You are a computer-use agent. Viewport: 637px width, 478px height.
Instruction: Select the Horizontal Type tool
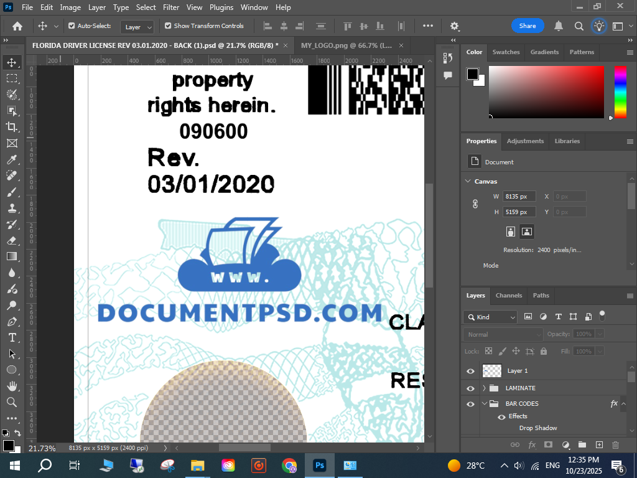point(12,337)
